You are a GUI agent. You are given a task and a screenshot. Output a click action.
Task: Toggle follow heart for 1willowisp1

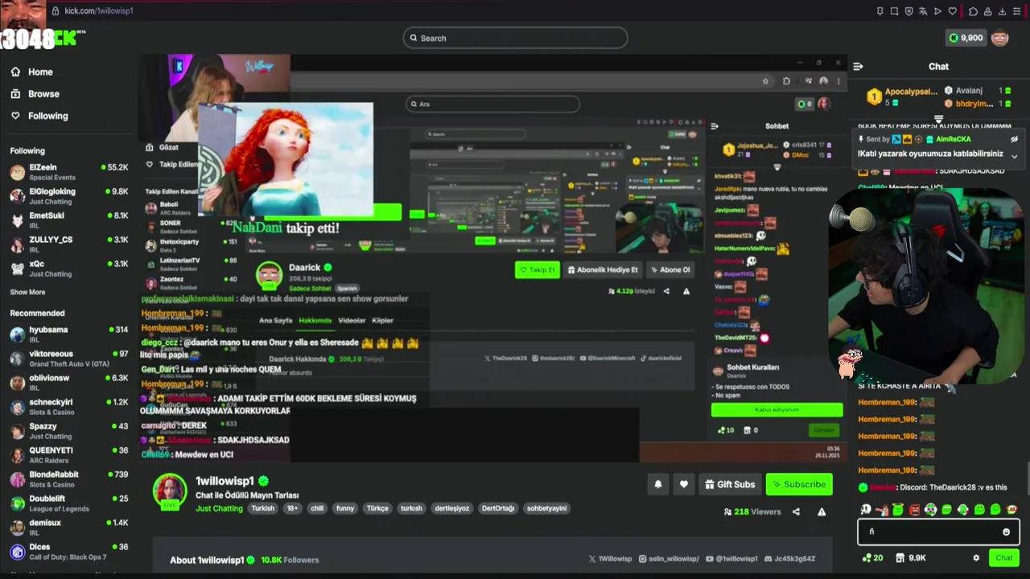point(684,484)
